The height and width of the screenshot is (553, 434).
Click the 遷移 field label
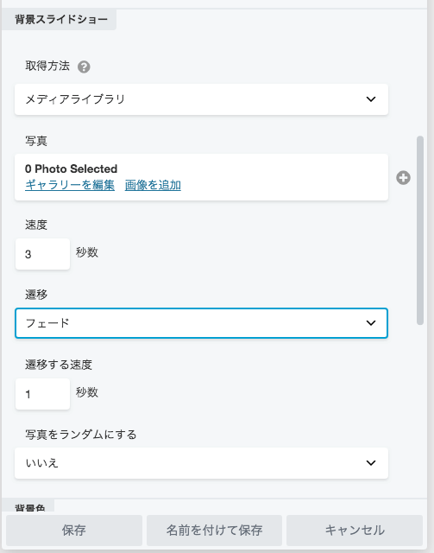[36, 295]
